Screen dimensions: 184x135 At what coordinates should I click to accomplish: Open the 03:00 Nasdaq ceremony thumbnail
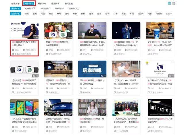126,107
